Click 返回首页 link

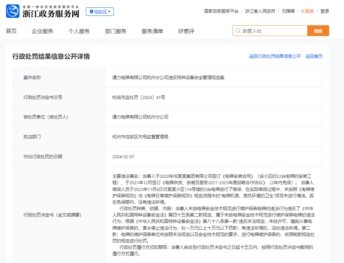[314, 56]
